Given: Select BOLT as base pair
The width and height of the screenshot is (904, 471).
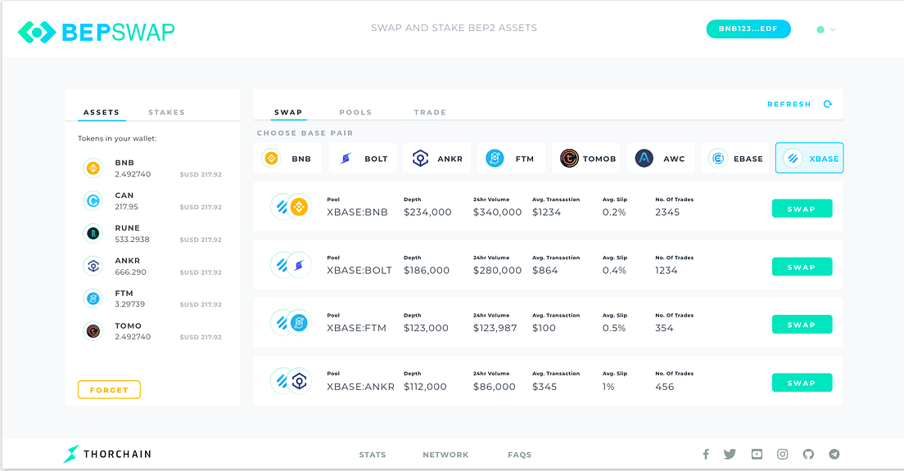Looking at the screenshot, I should (363, 158).
